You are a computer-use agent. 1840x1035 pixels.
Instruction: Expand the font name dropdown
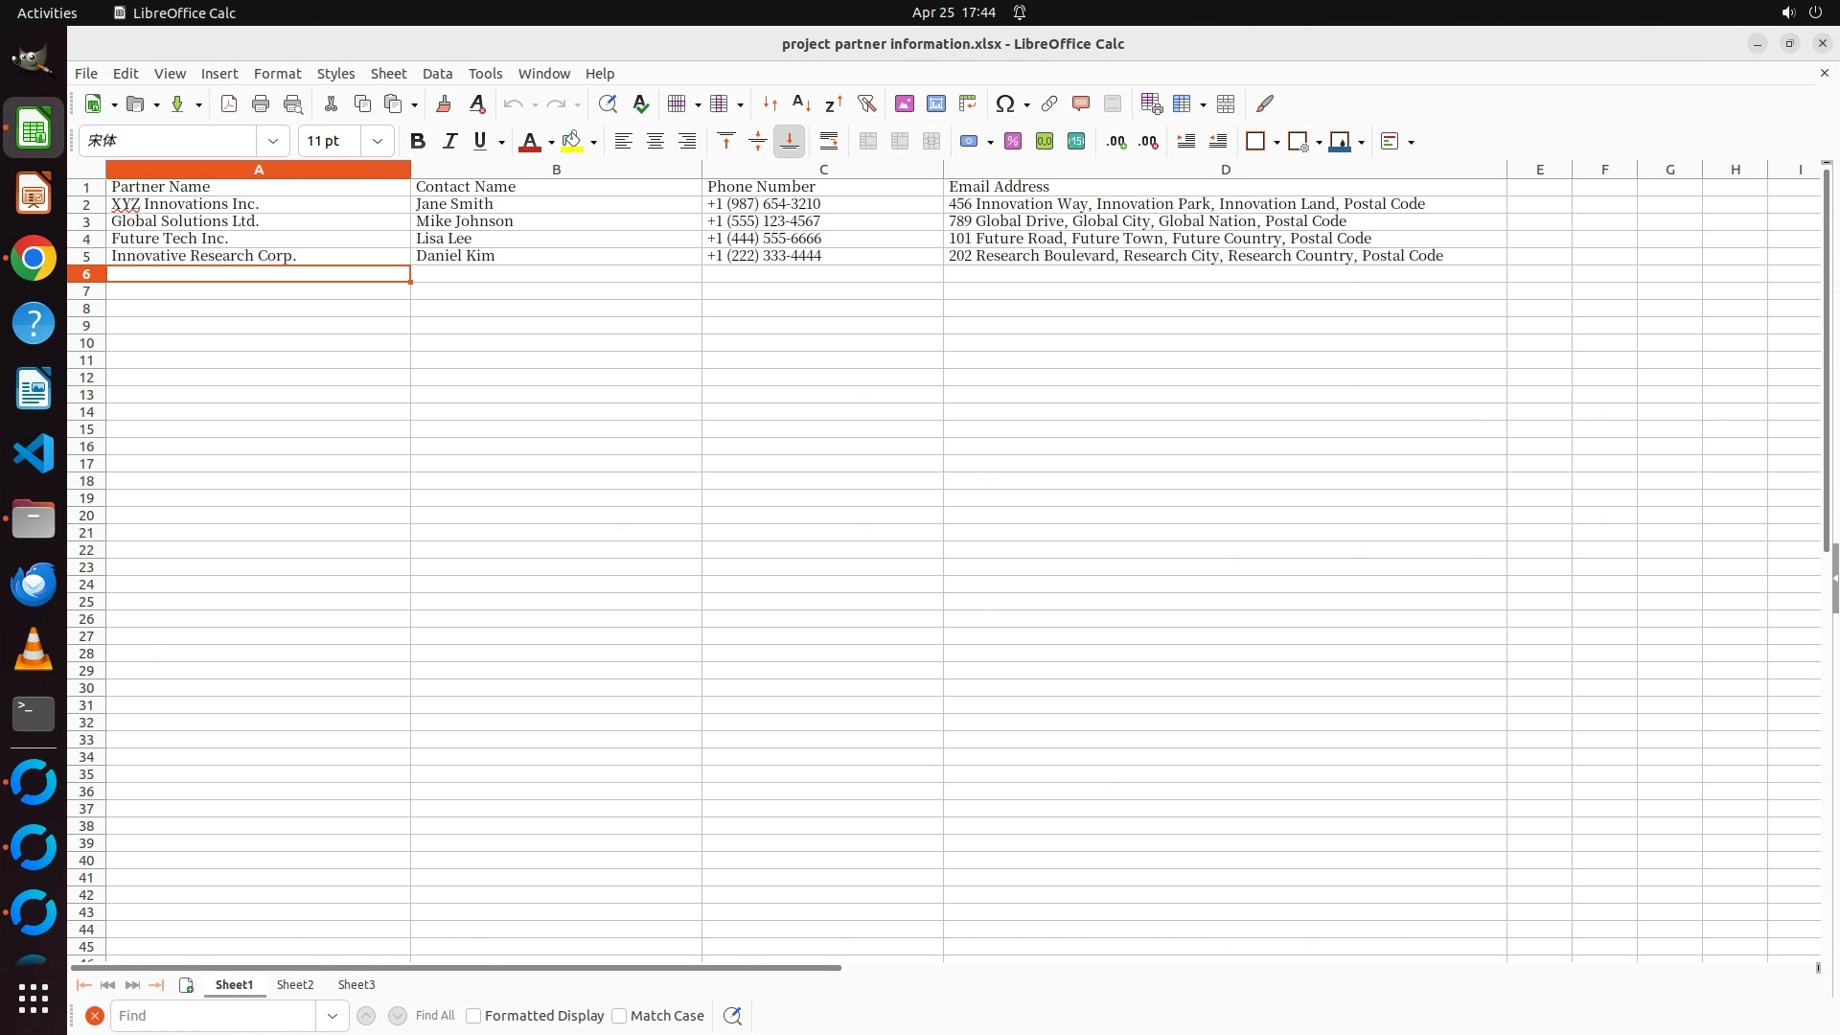273,142
